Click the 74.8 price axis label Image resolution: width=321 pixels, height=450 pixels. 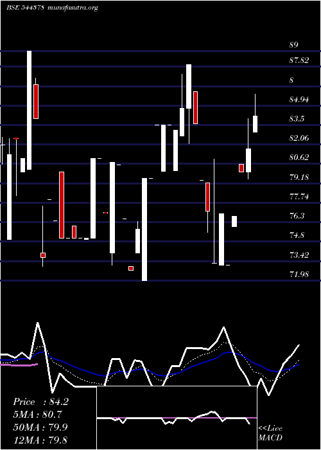coord(297,235)
